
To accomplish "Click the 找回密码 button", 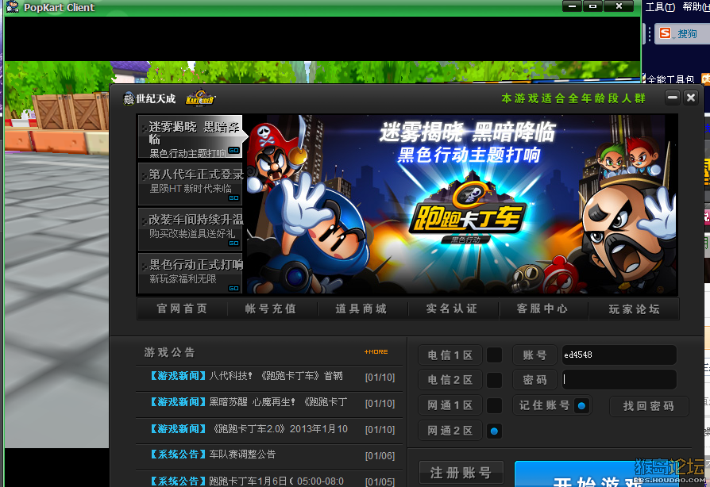I will pyautogui.click(x=649, y=406).
